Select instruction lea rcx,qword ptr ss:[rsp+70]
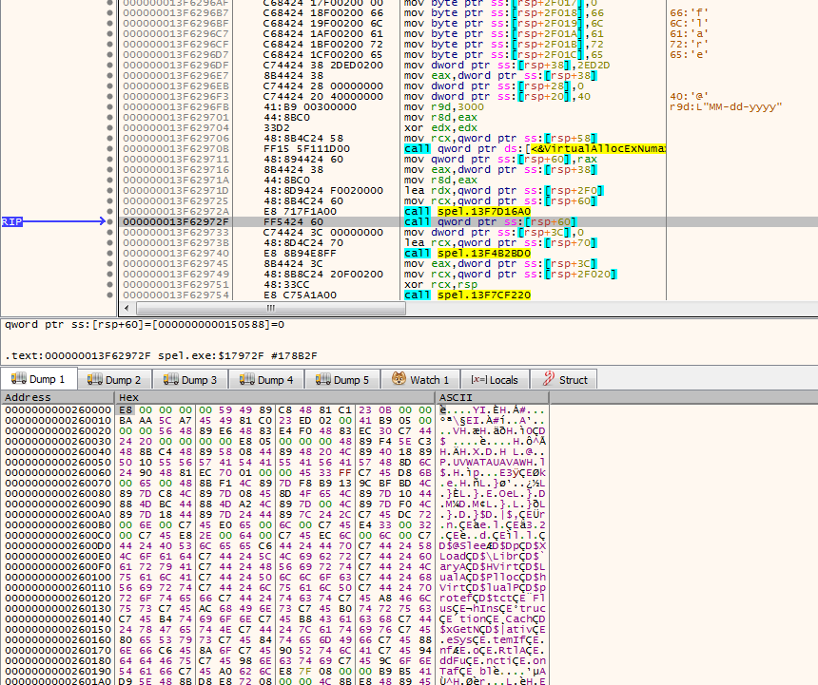Image resolution: width=818 pixels, height=685 pixels. click(x=501, y=243)
